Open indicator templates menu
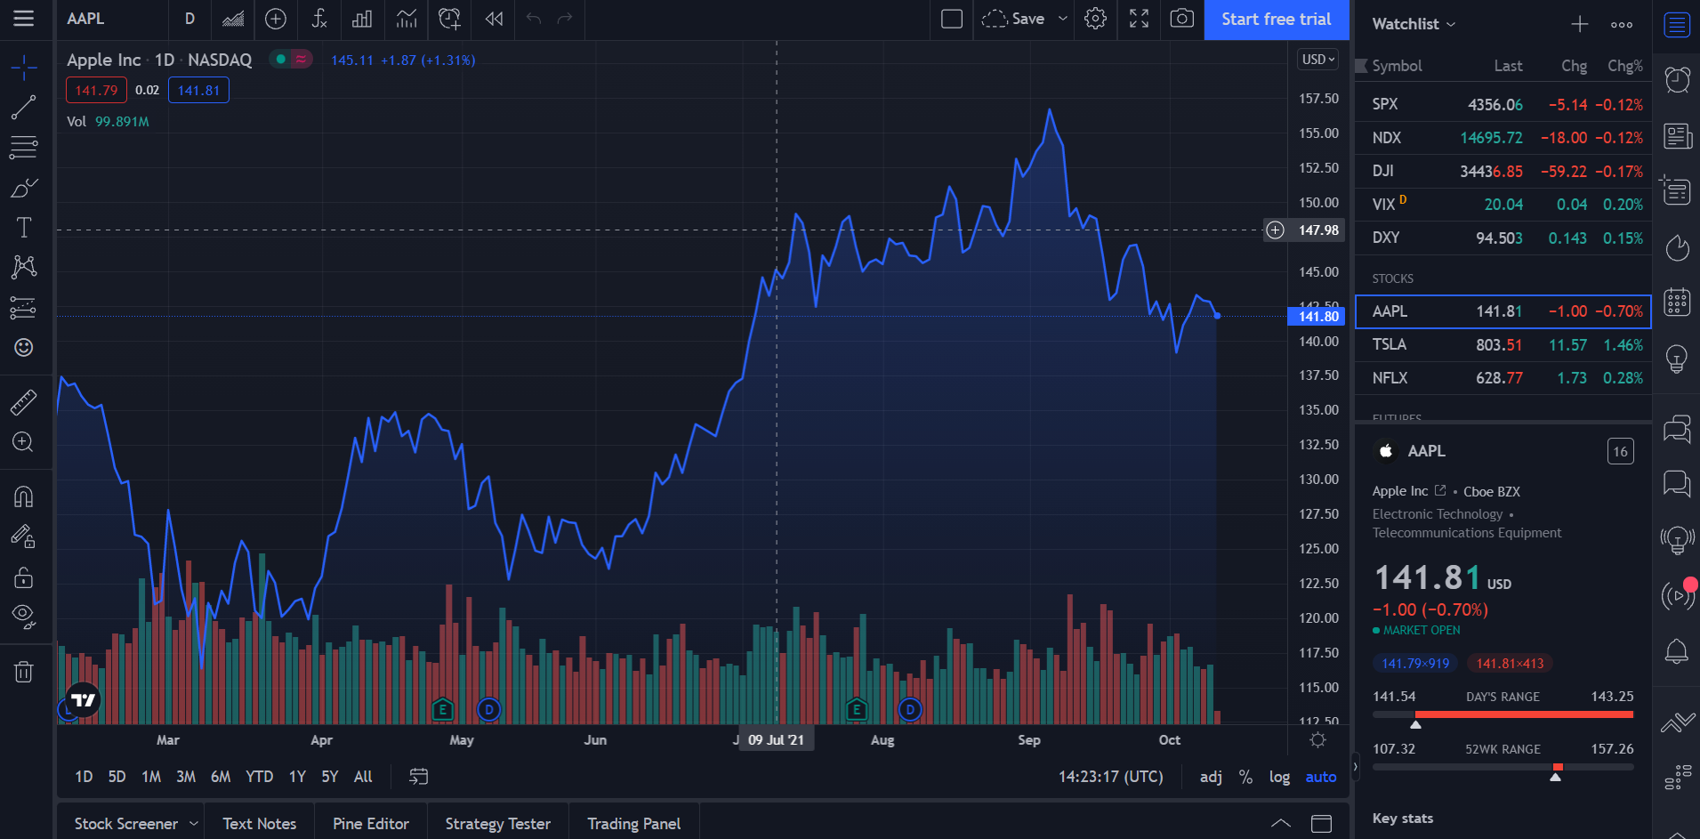This screenshot has width=1700, height=839. coord(407,19)
